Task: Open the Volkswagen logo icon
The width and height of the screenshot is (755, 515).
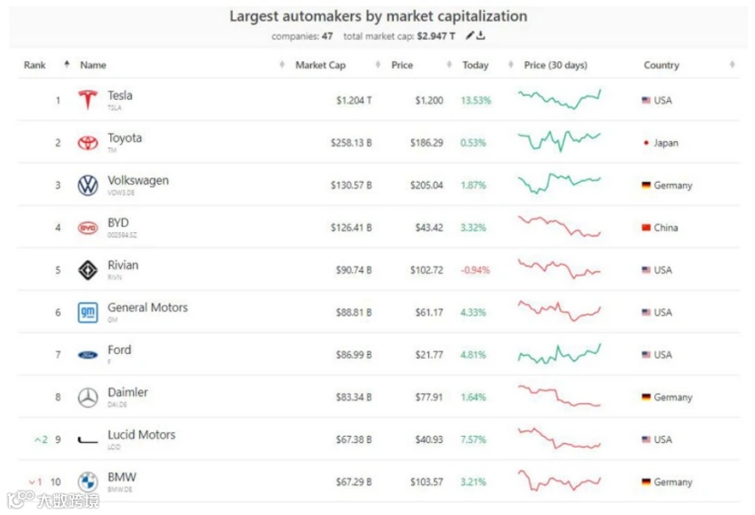Action: tap(87, 186)
